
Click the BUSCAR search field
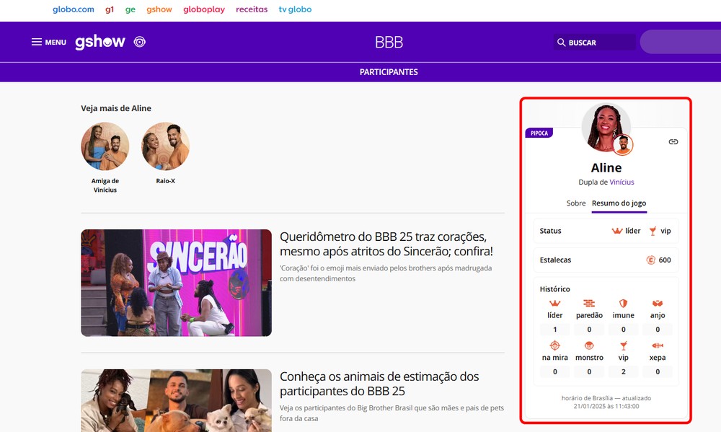[x=594, y=43]
